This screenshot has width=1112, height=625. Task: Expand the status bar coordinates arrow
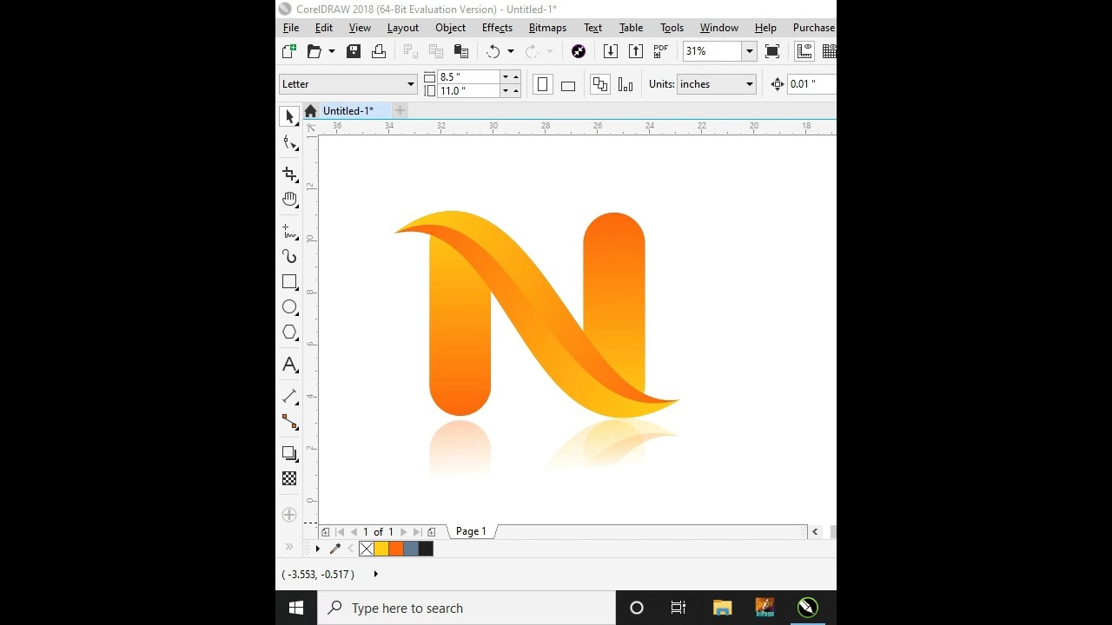(375, 574)
